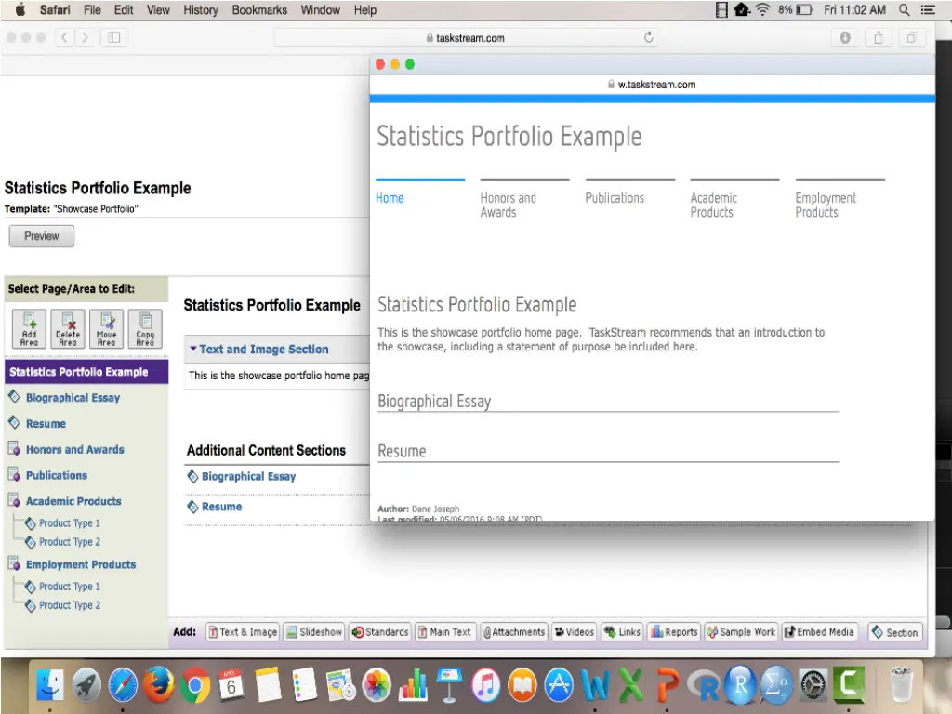Open iTunes from the Dock
The image size is (952, 714).
(485, 685)
